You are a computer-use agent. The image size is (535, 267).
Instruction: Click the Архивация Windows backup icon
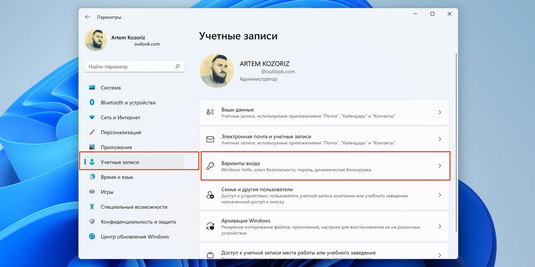210,226
